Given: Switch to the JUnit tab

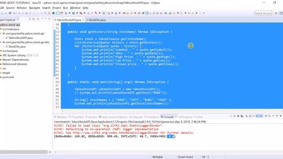Looking at the screenshot, I should (x=198, y=117).
